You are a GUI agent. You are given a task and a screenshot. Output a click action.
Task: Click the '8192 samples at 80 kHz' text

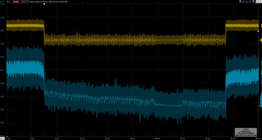click(39, 2)
